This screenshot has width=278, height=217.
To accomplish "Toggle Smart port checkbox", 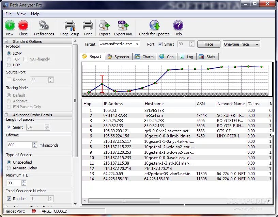I will [x=160, y=44].
